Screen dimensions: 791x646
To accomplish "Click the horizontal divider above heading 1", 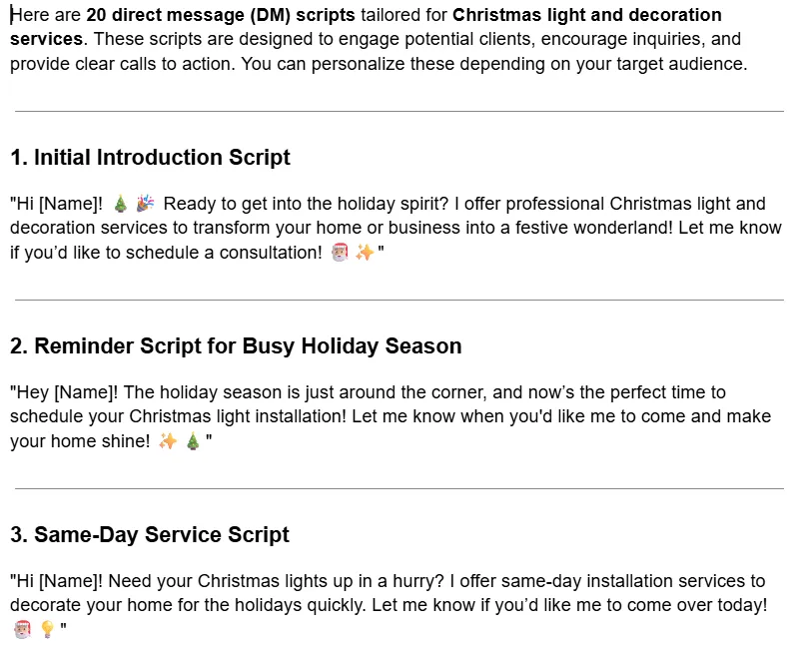I will click(x=399, y=111).
